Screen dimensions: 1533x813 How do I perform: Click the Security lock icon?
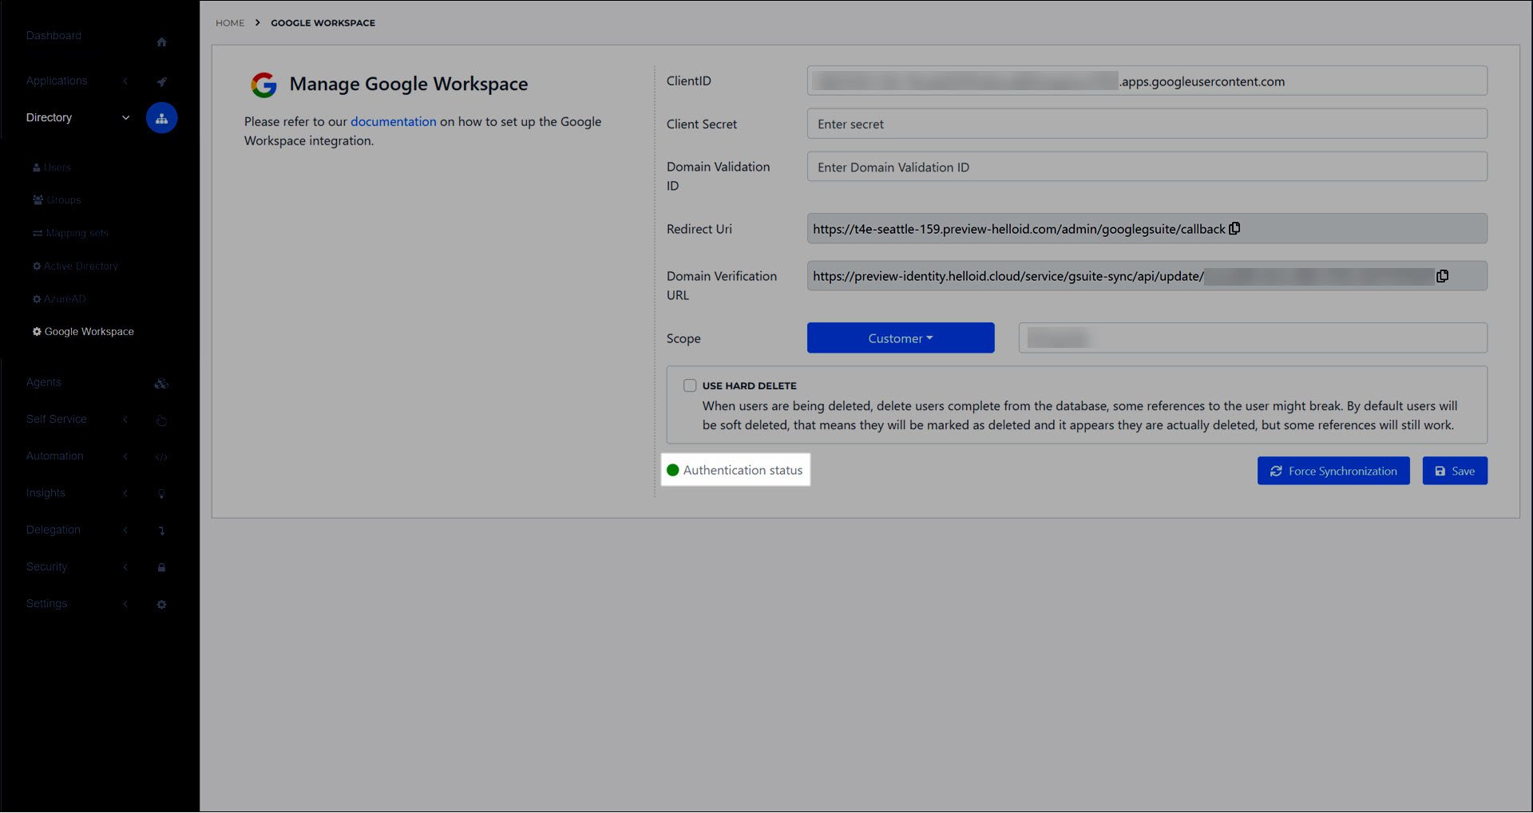(161, 567)
